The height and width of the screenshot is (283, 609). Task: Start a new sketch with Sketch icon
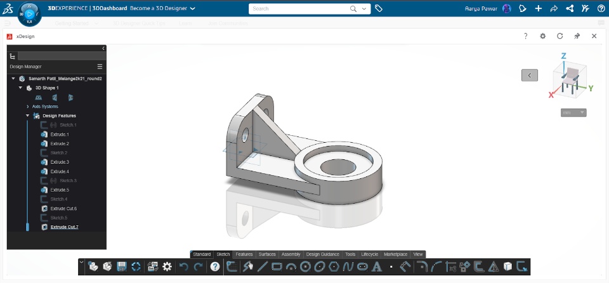coord(232,267)
